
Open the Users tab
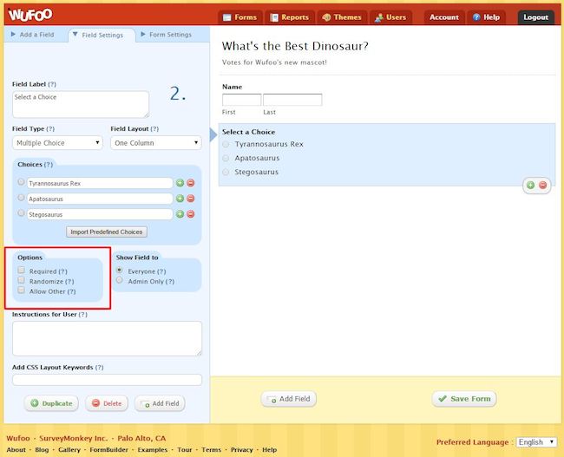point(390,17)
